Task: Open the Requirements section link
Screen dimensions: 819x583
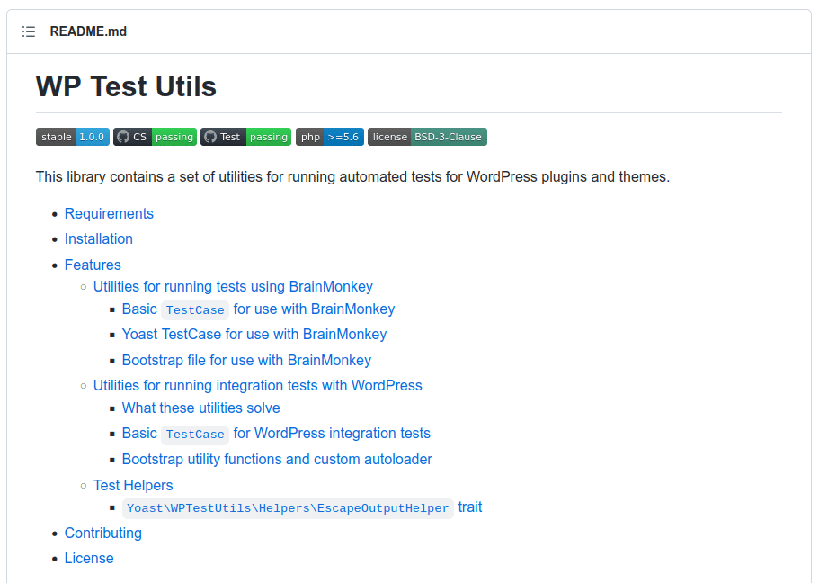Action: [x=109, y=213]
